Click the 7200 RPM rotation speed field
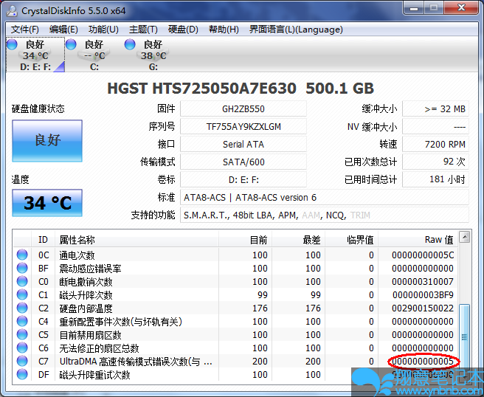484x397 pixels. point(435,144)
